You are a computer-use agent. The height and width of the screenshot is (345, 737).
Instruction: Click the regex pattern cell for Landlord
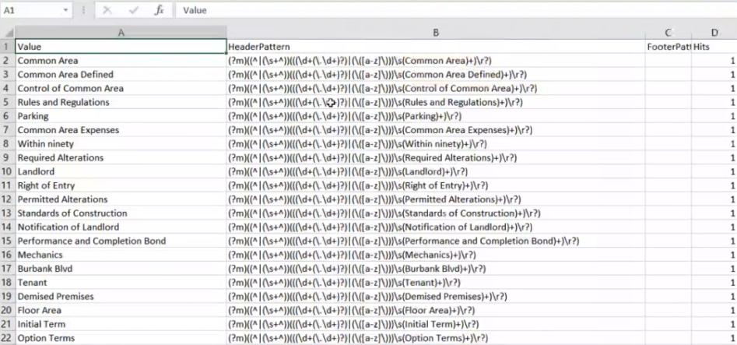tap(435, 171)
